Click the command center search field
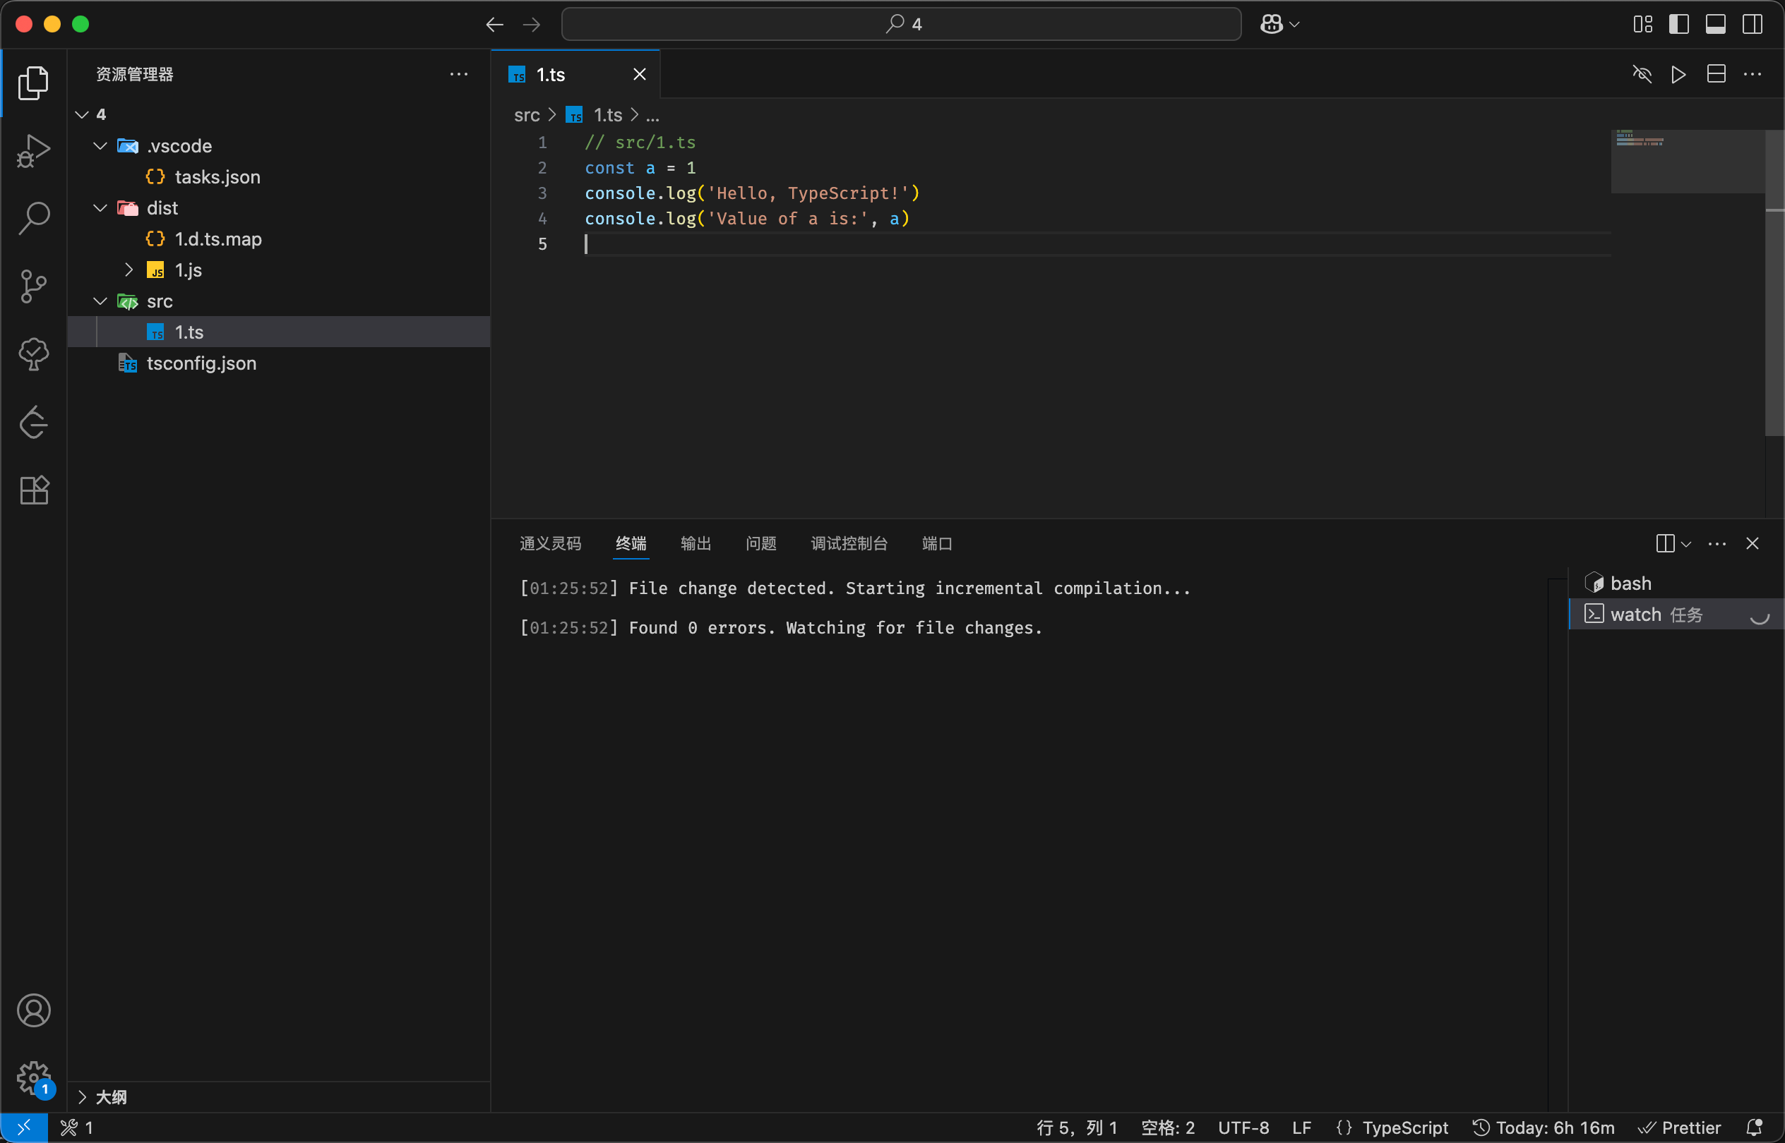 click(901, 25)
